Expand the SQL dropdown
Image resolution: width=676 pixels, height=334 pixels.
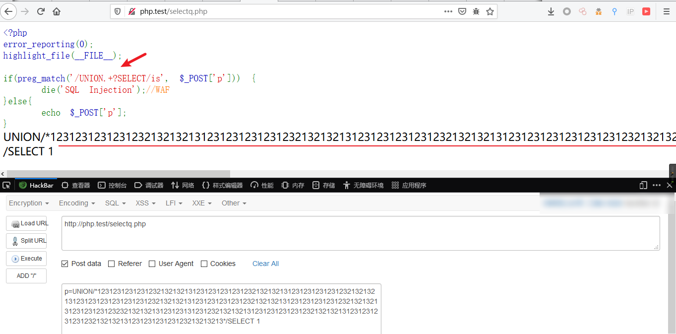pos(115,203)
